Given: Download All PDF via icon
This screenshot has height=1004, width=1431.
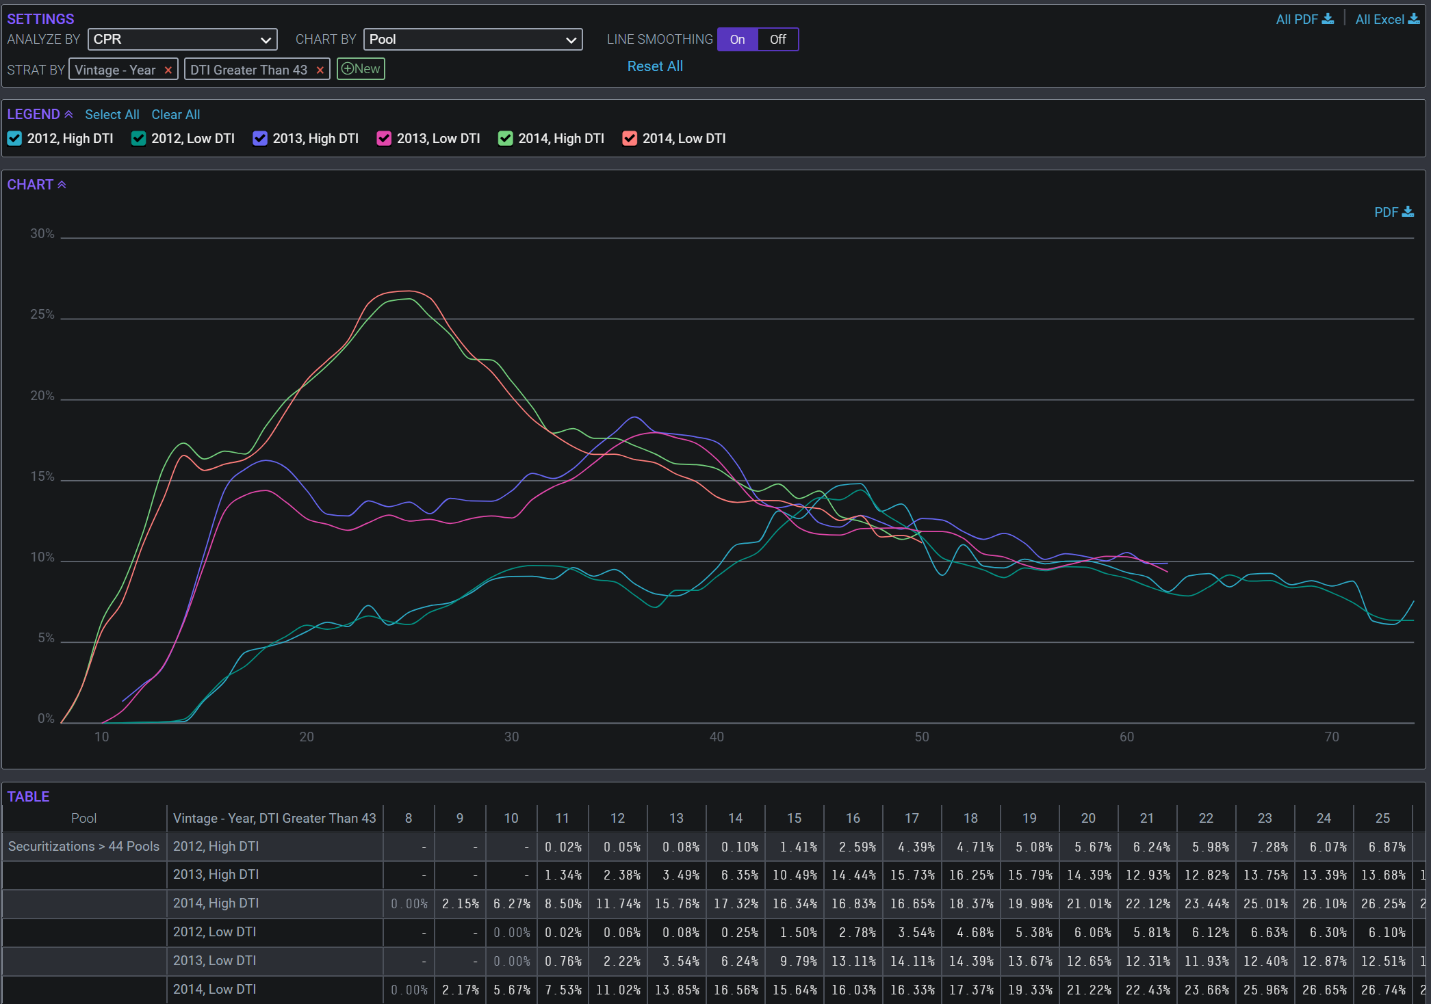Looking at the screenshot, I should click(x=1328, y=19).
